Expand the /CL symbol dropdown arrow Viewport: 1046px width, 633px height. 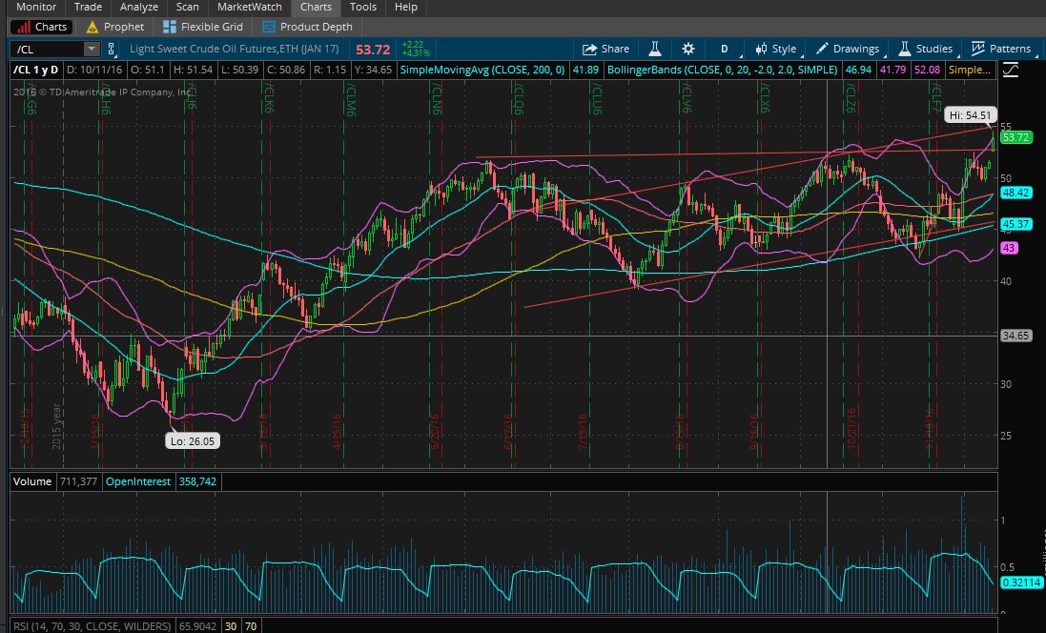pos(91,49)
